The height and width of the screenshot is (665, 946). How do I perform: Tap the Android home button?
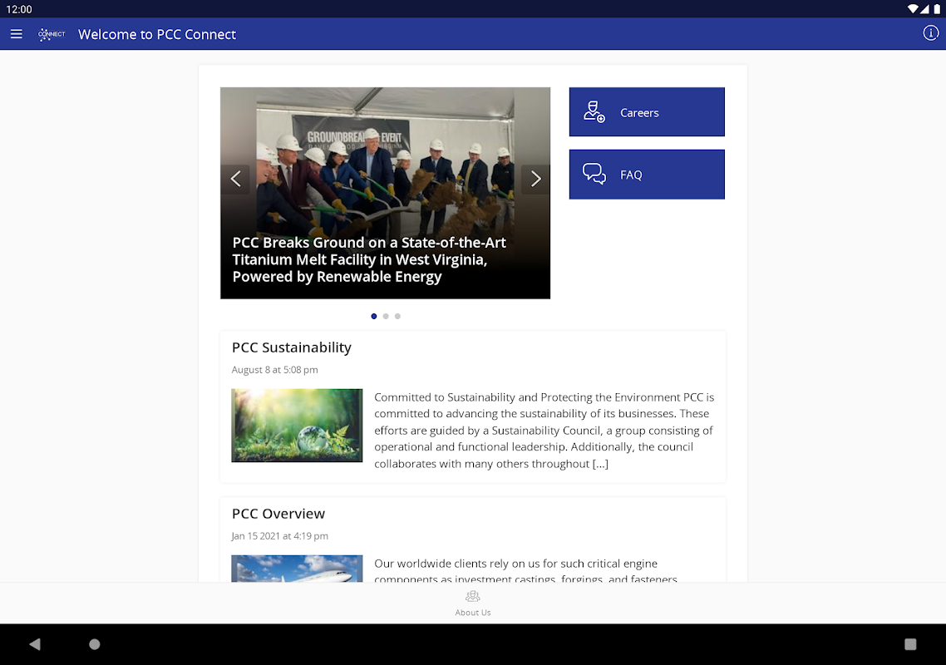95,644
